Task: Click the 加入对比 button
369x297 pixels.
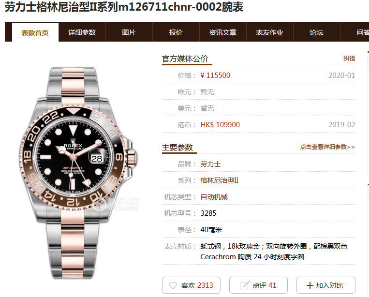Action: pyautogui.click(x=325, y=285)
